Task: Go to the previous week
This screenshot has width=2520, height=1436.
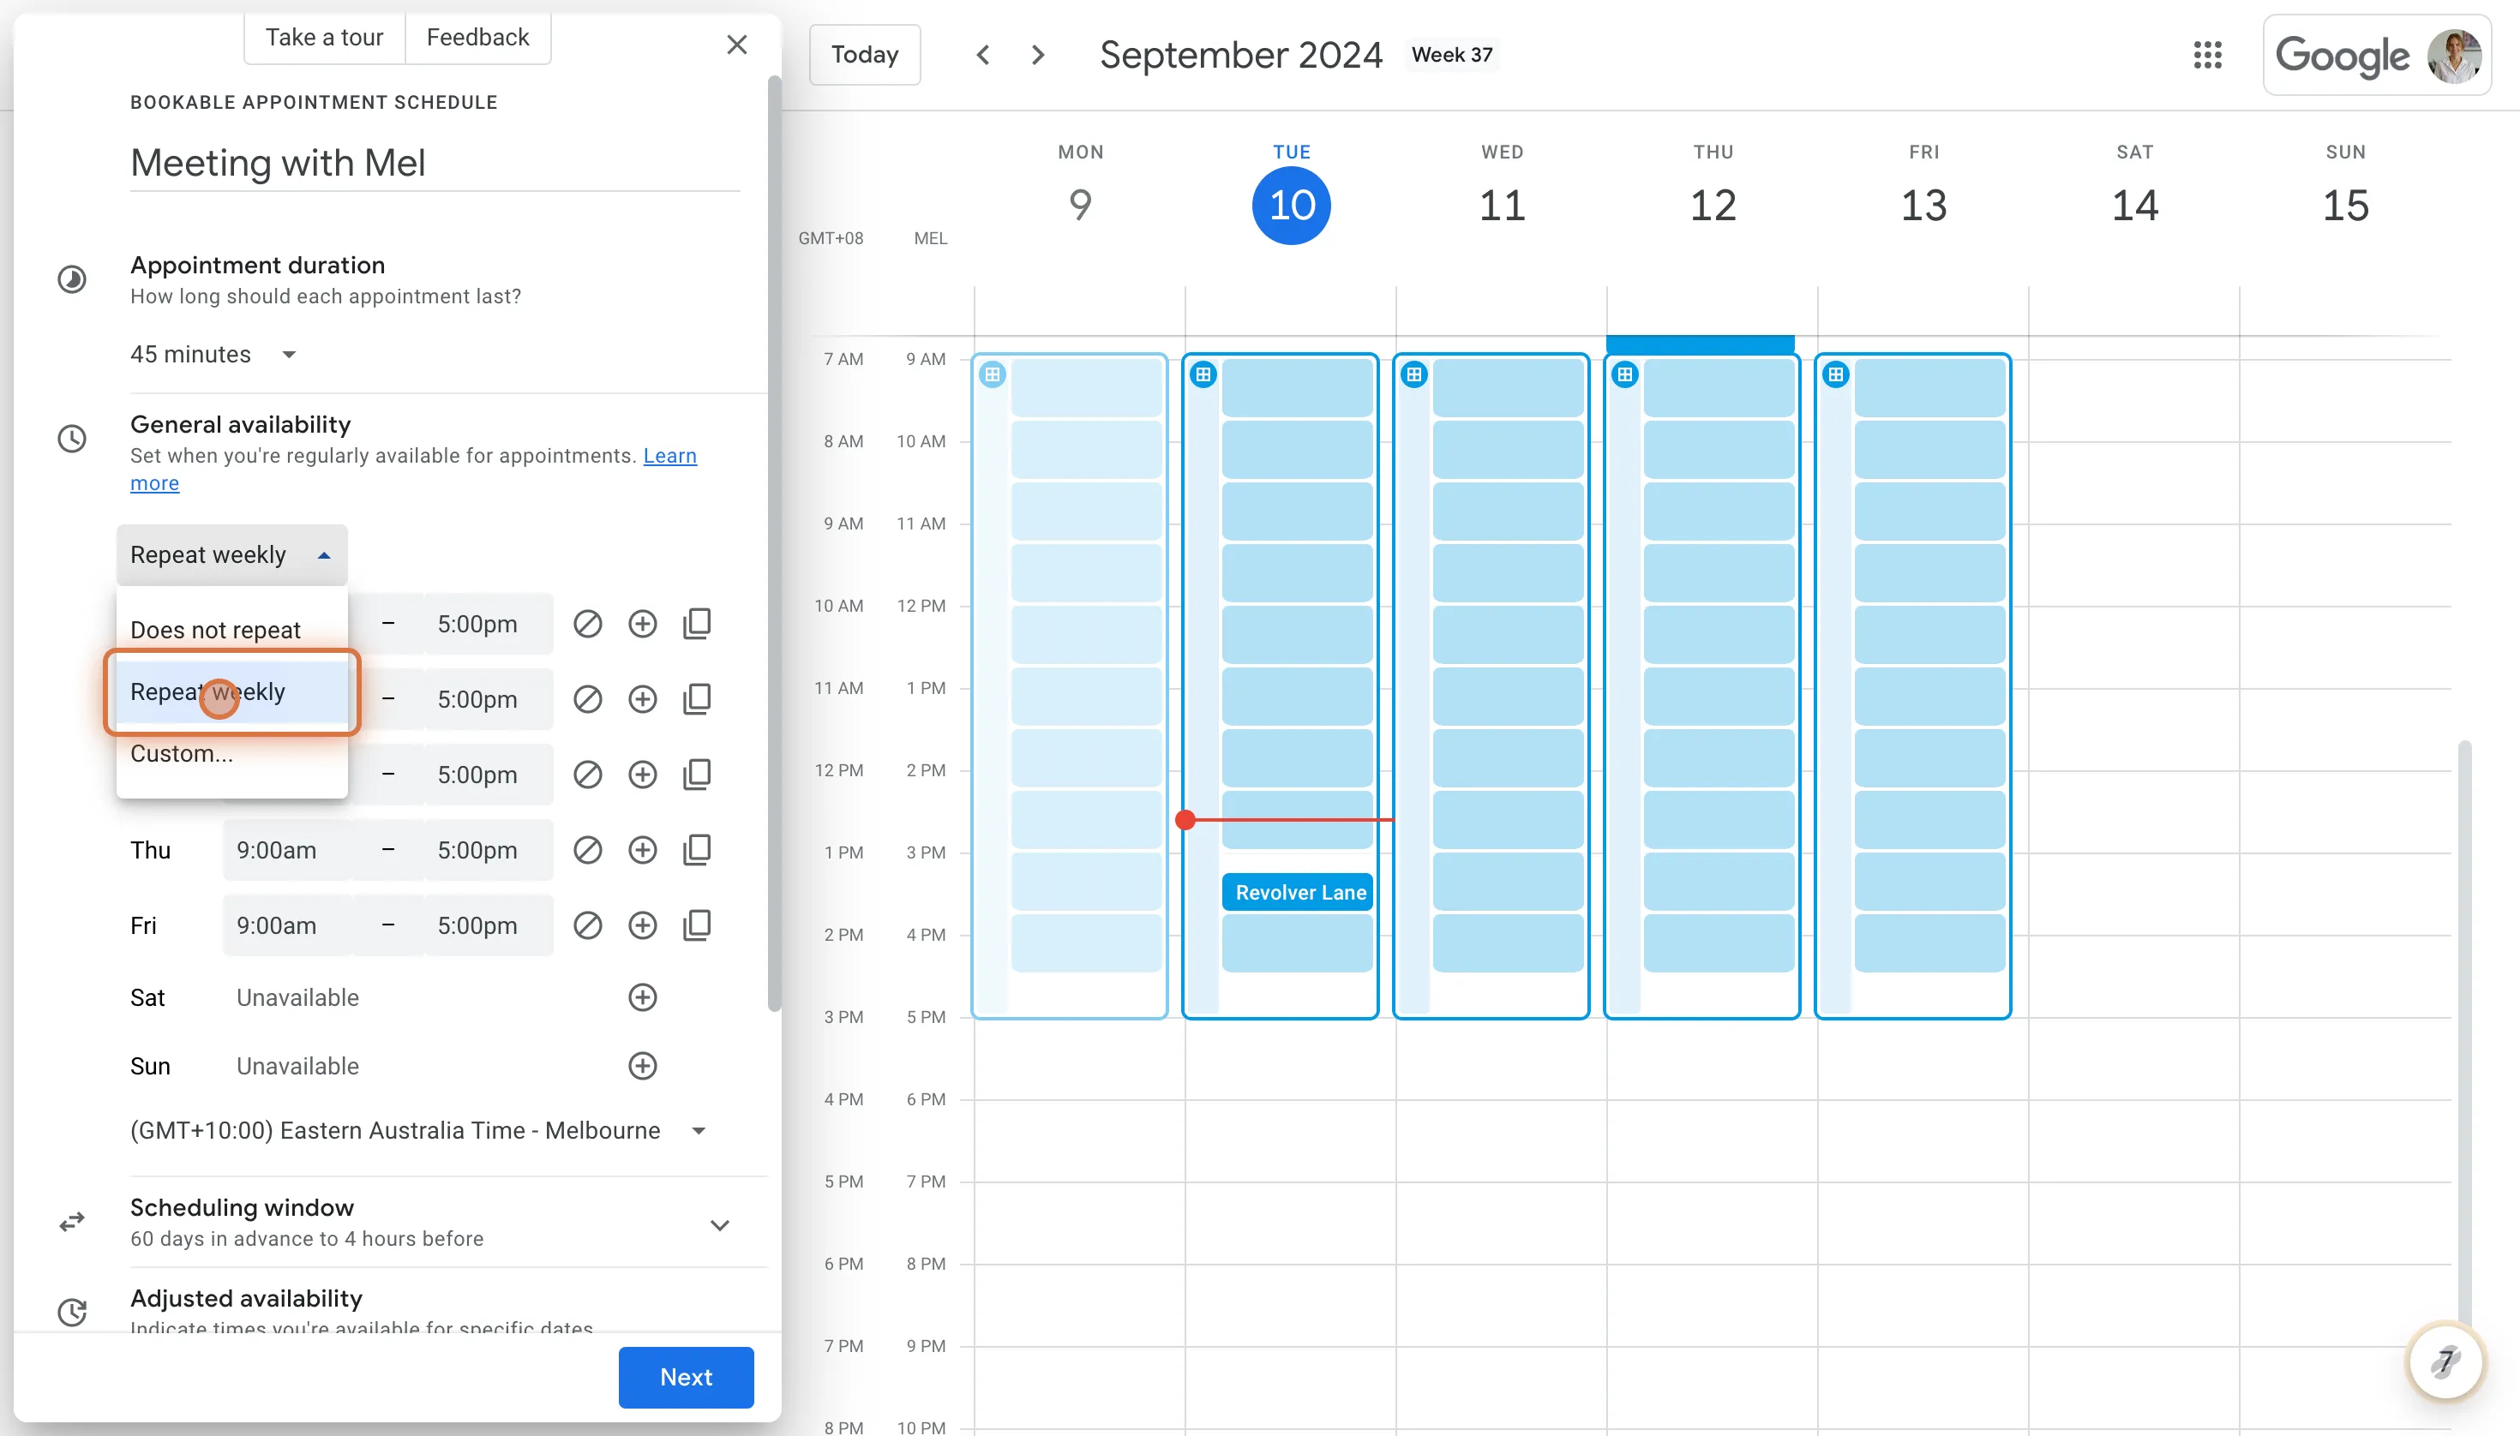Action: tap(983, 55)
